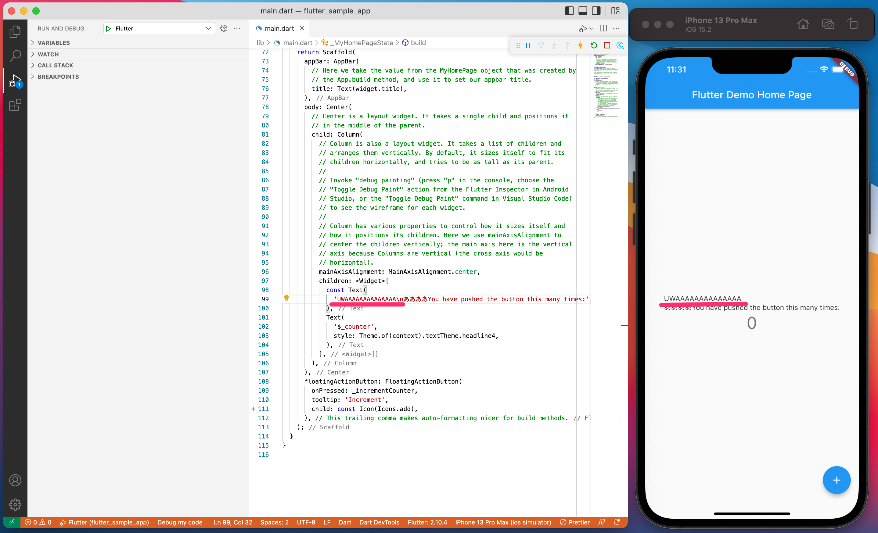Toggle primary side bar layout button

pos(569,11)
